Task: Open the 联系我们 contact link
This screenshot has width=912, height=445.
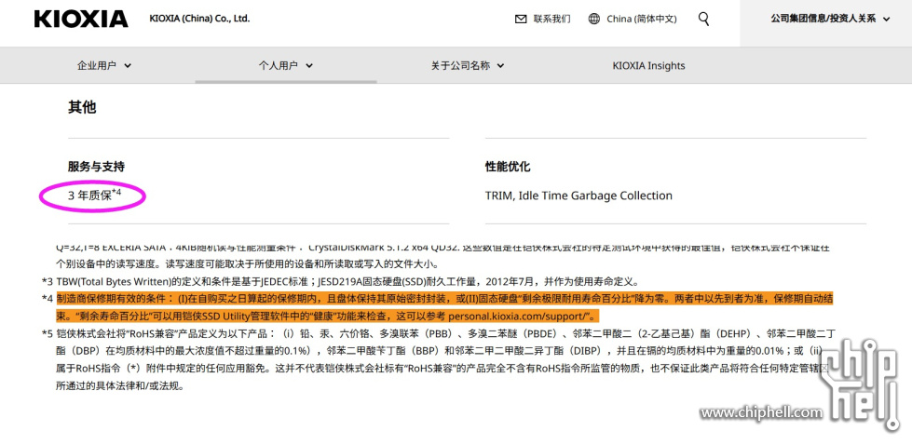Action: (551, 20)
